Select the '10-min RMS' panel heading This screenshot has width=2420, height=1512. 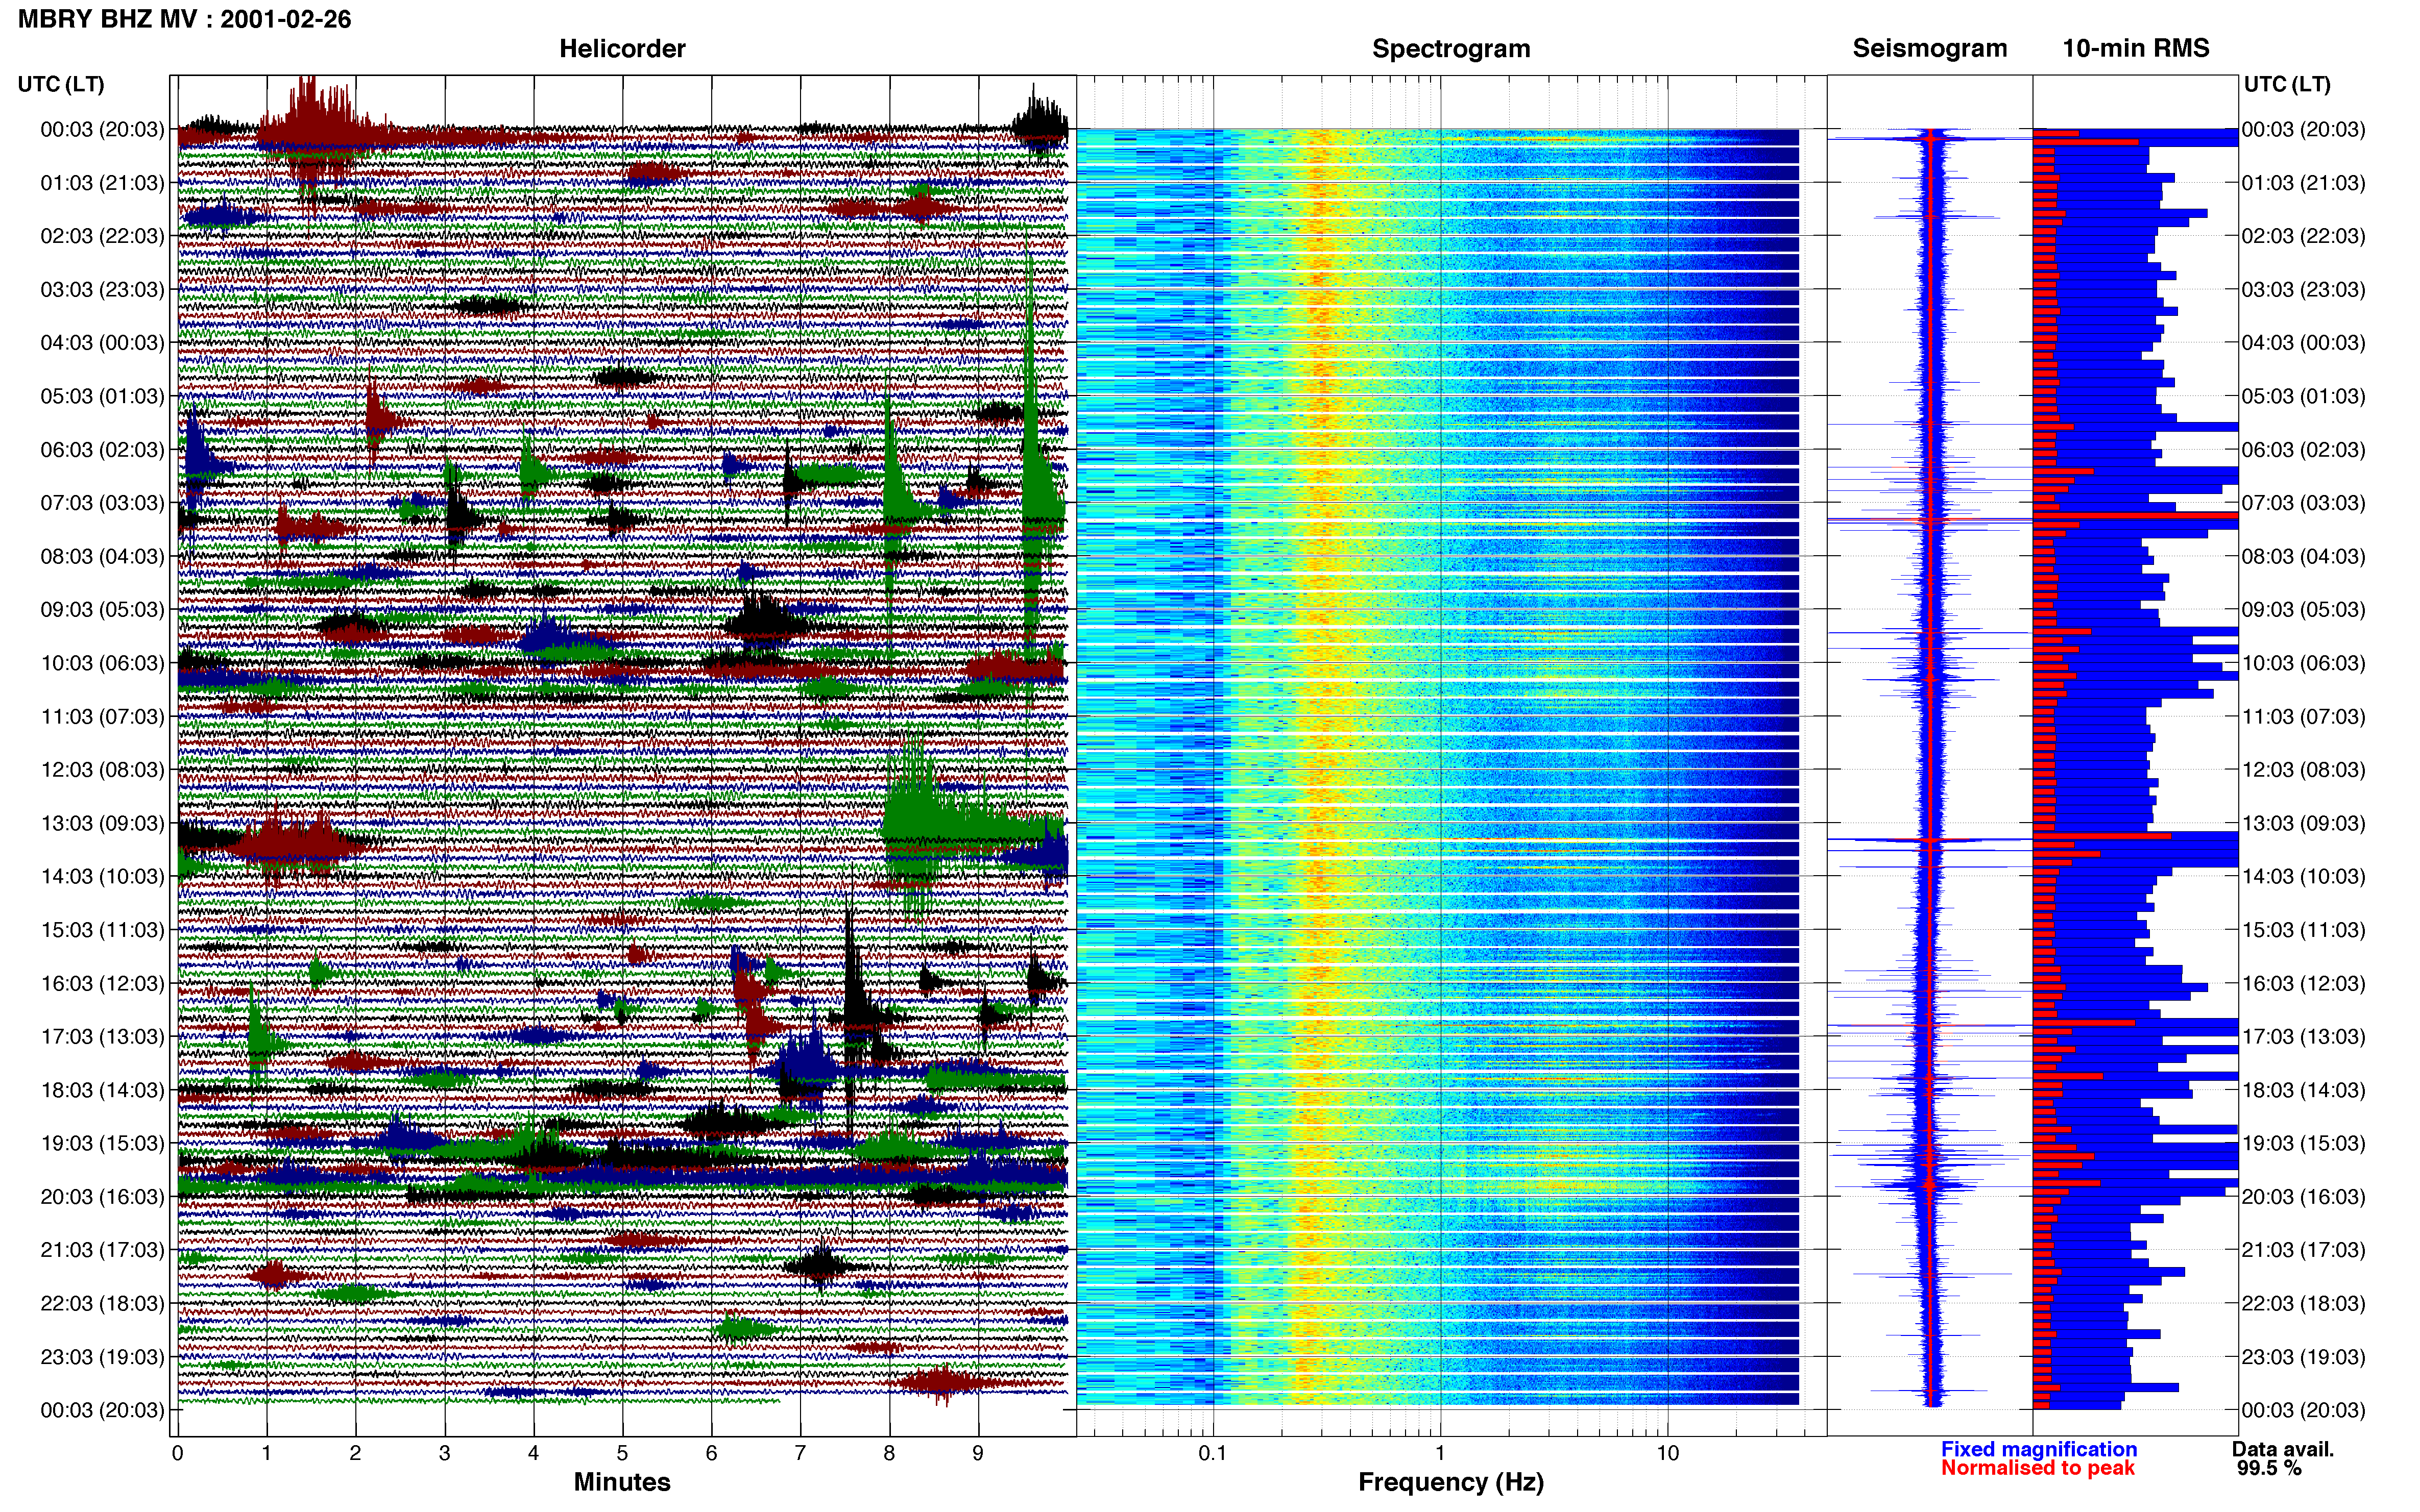coord(2136,48)
